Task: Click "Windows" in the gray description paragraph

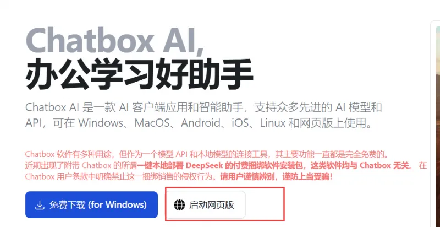Action: 101,123
